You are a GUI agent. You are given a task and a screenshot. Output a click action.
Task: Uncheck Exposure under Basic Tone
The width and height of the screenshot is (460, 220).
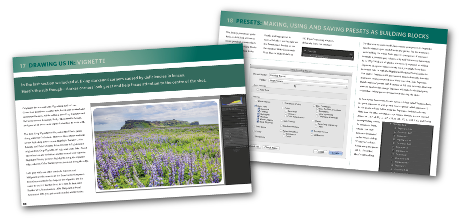pos(259,109)
